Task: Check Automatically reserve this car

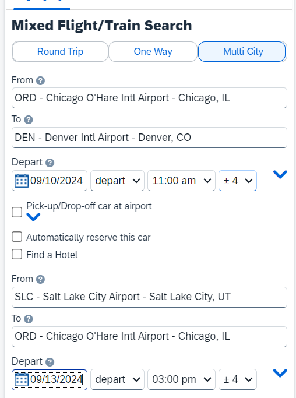Action: [17, 237]
